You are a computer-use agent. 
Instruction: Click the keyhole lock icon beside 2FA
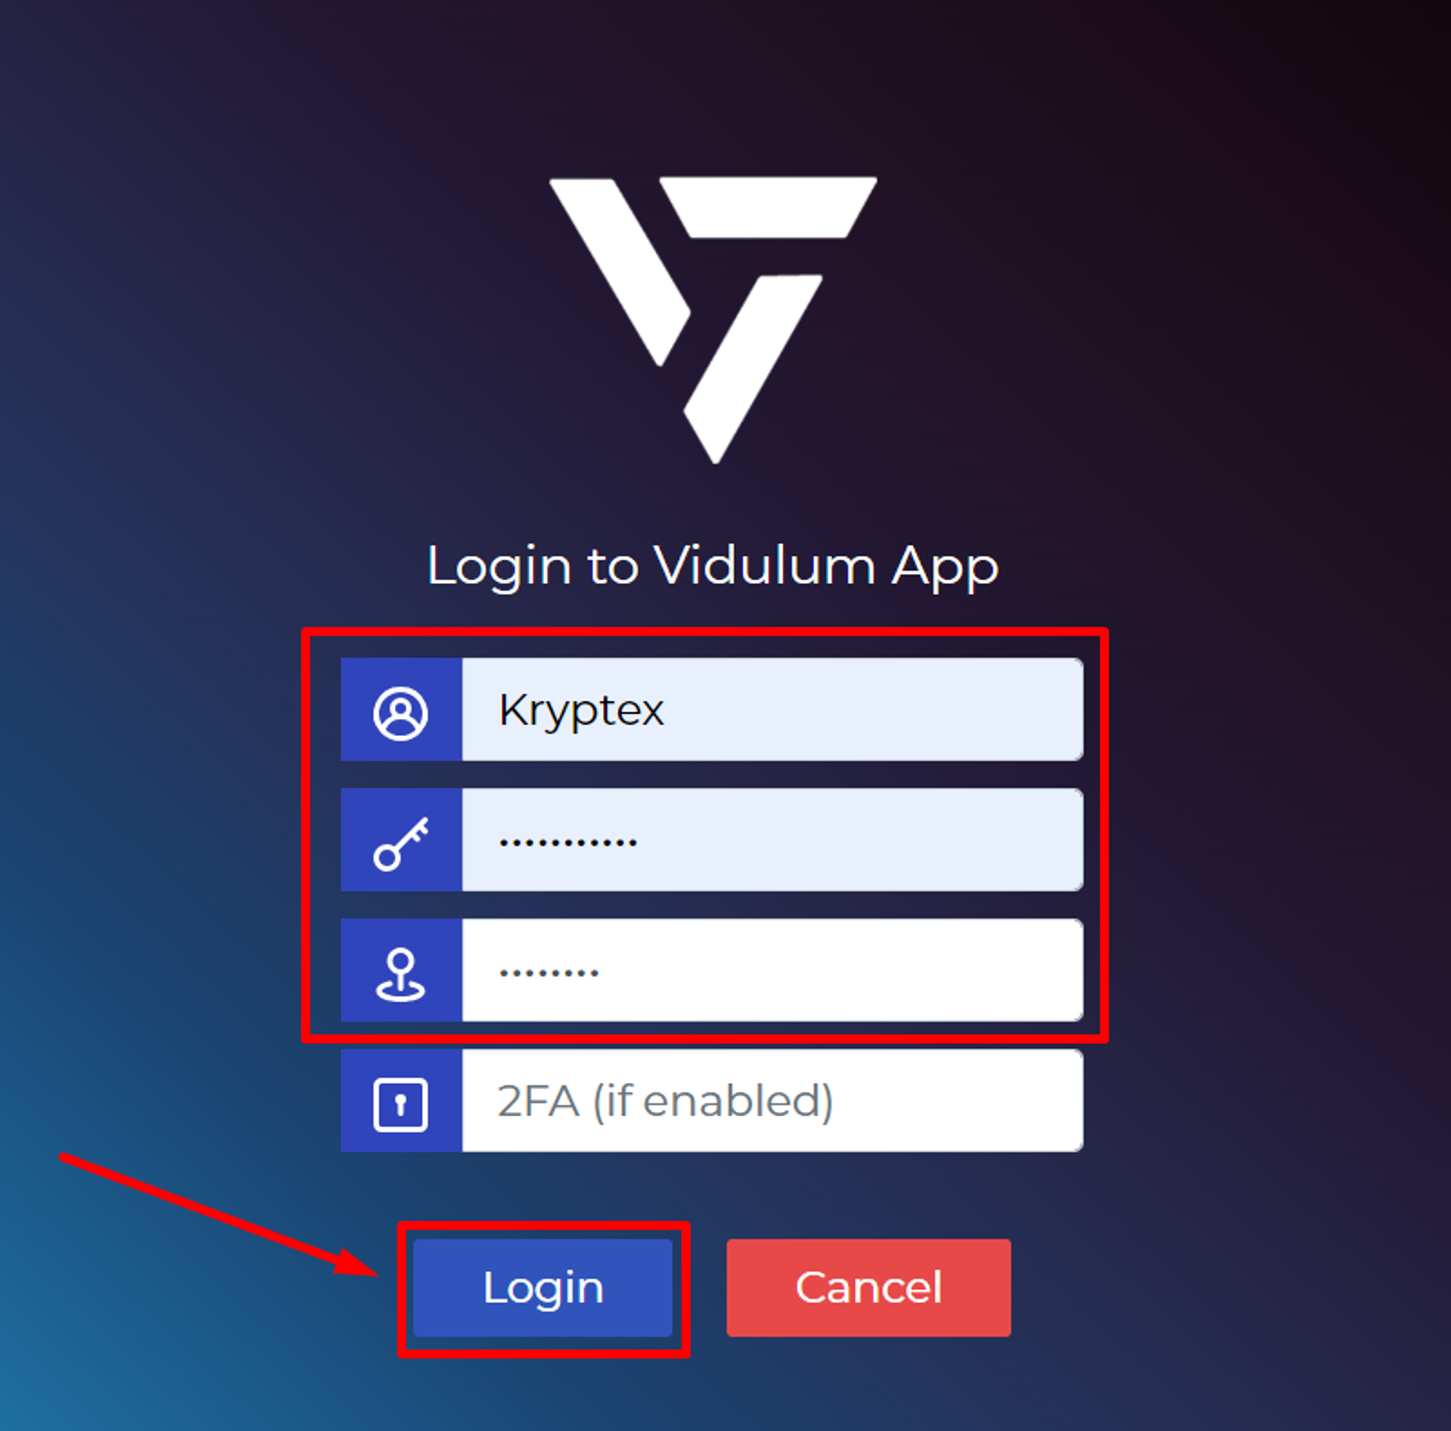(400, 1105)
